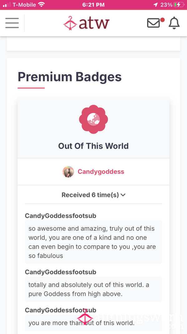Open the Candygoddess profile link
187x334 pixels.
click(x=101, y=172)
